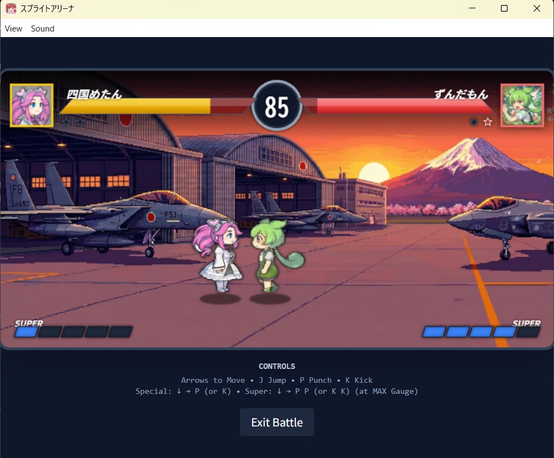554x458 pixels.
Task: Click the right player's SUPER gauge
Action: click(x=481, y=331)
